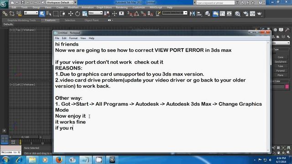Click the Cone primitive button
292x164 pixels.
pyautogui.click(x=281, y=57)
